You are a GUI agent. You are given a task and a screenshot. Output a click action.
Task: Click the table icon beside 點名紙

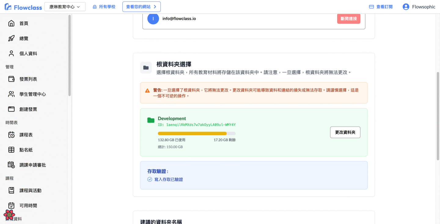(x=11, y=150)
